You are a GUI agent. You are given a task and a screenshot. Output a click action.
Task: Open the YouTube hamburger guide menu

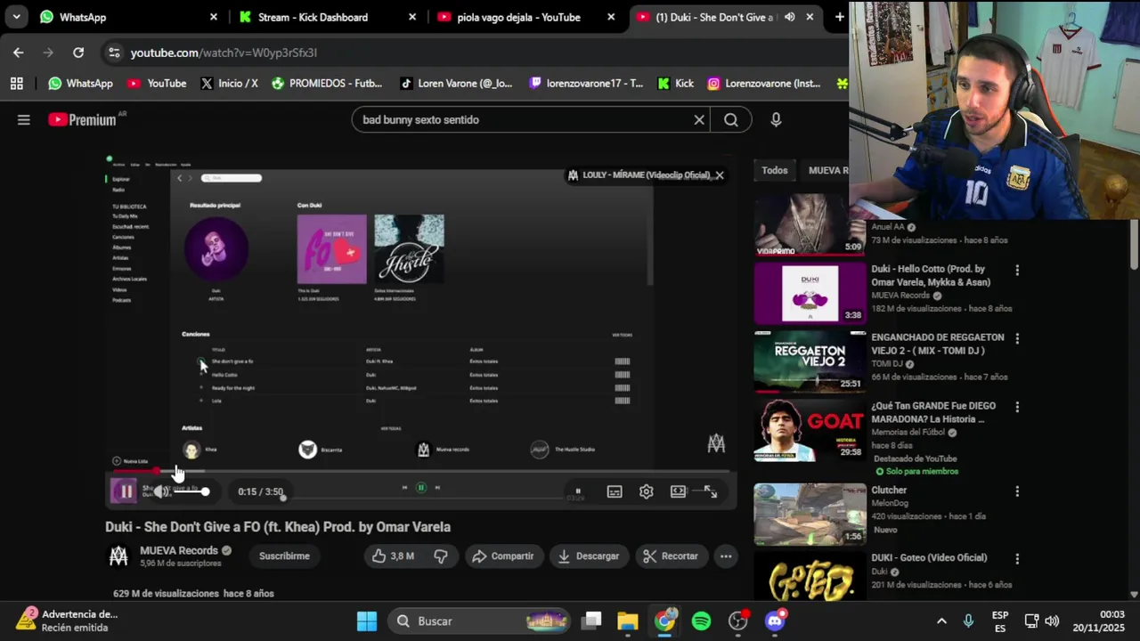24,119
